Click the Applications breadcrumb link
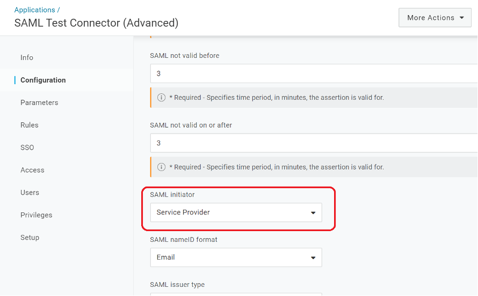478x296 pixels. (x=34, y=10)
